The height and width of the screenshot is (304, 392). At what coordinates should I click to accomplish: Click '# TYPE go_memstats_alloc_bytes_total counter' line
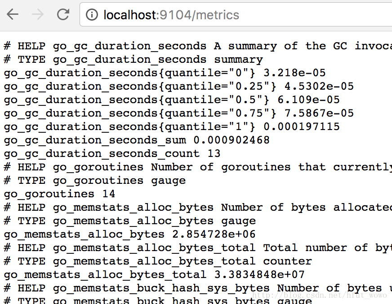pyautogui.click(x=158, y=262)
